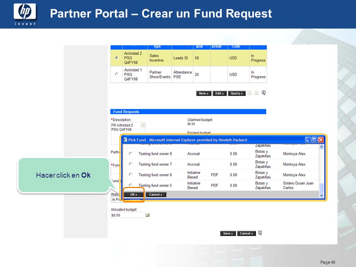Open the Allocated budget calculator icon

pos(148,215)
